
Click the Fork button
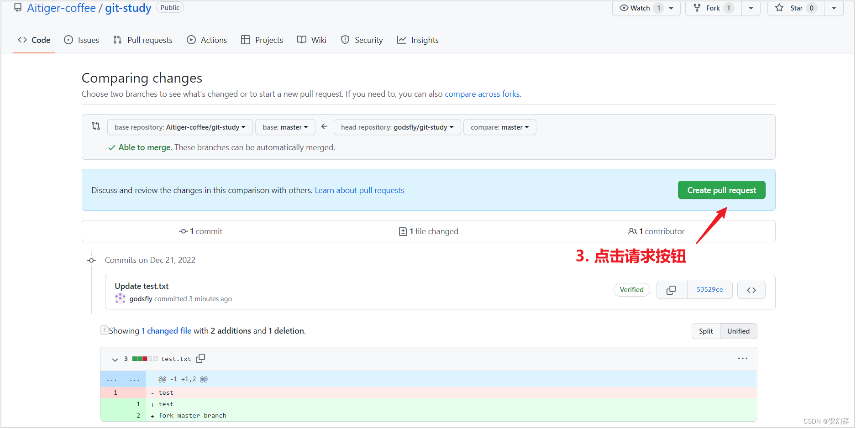(x=714, y=8)
